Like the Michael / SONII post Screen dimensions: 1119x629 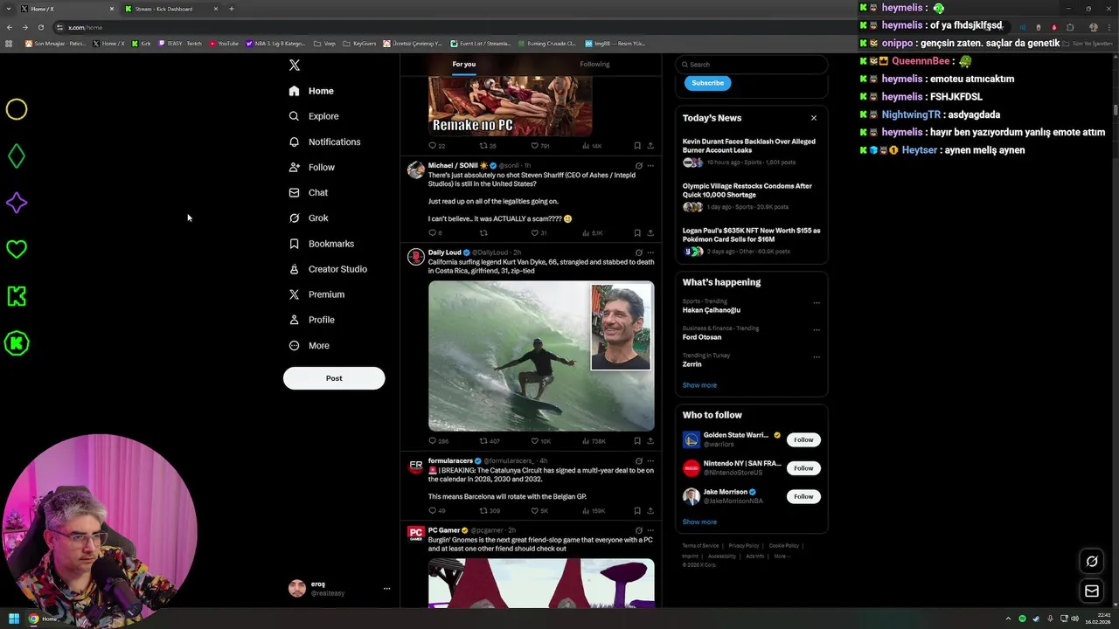(x=535, y=233)
